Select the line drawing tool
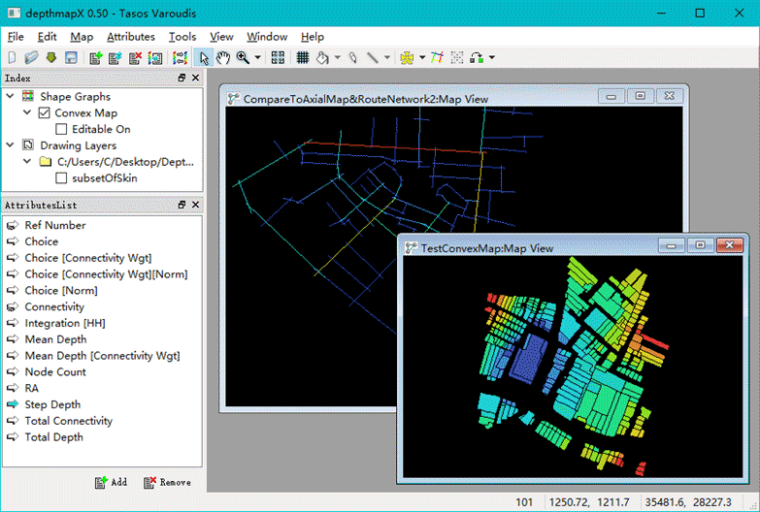The width and height of the screenshot is (760, 512). (372, 58)
